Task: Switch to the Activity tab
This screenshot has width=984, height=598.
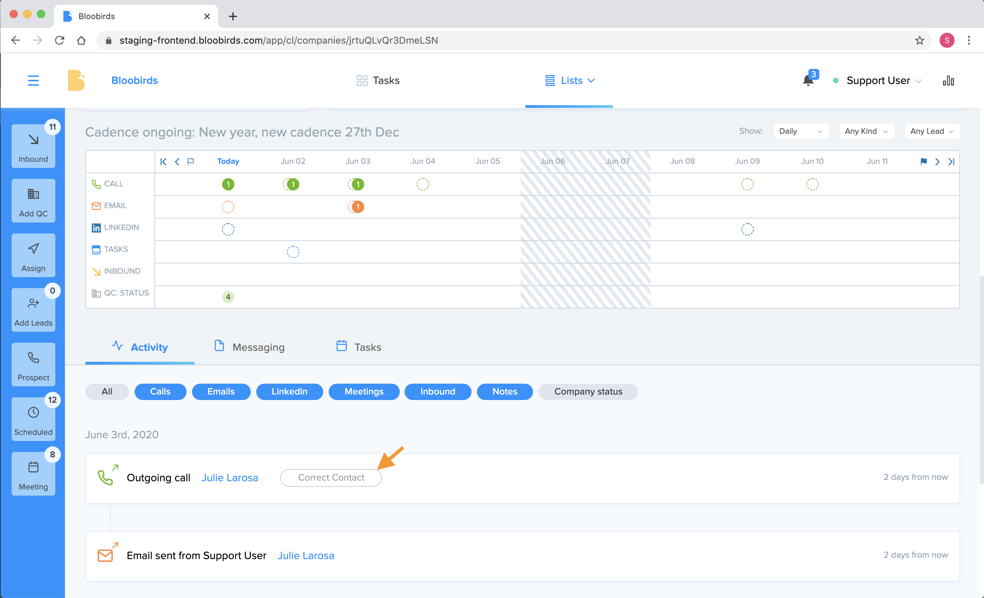Action: point(140,347)
